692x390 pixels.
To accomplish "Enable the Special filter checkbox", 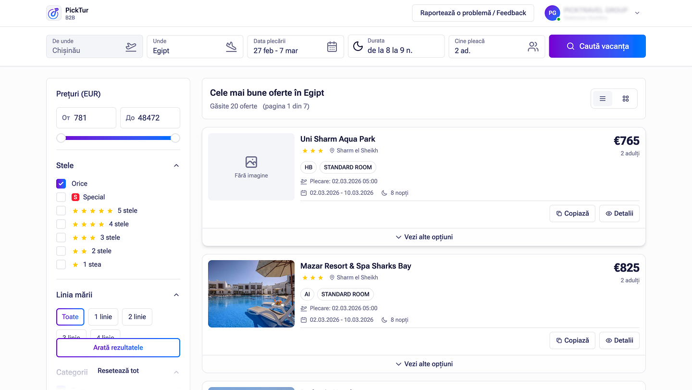I will click(61, 197).
